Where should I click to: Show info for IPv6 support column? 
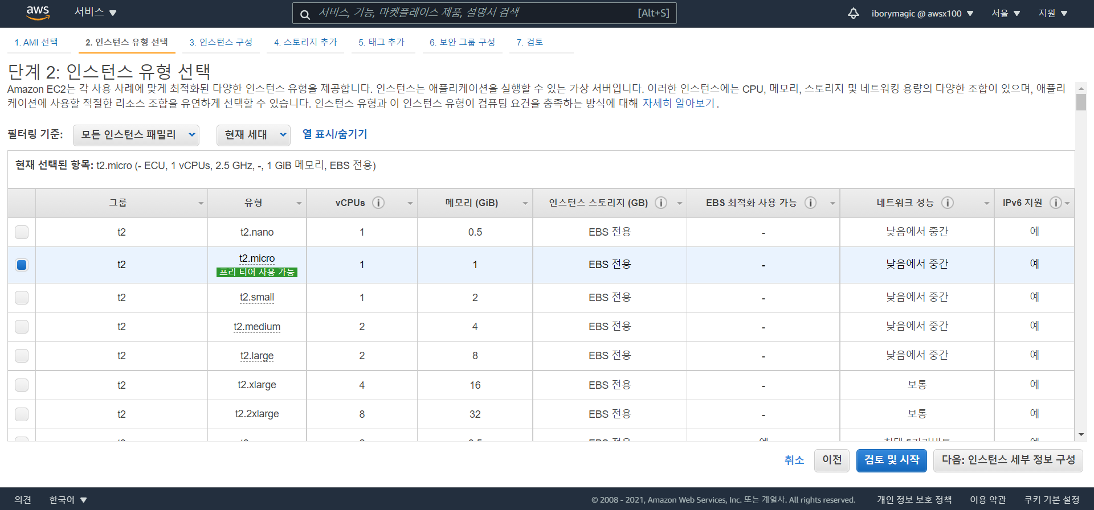[x=1055, y=203]
